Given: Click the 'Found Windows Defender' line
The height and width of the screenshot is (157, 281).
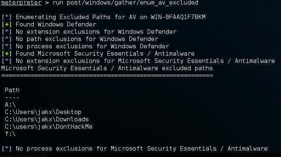Looking at the screenshot, I should click(x=56, y=24).
